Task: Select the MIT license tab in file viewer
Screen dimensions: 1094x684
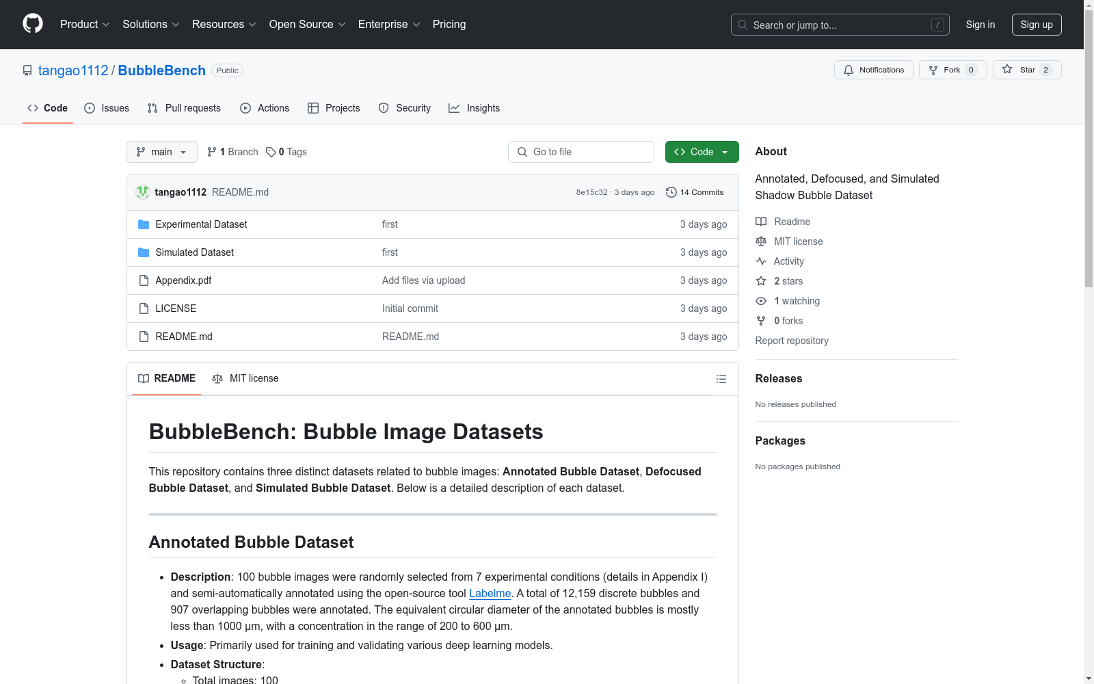Action: coord(245,378)
